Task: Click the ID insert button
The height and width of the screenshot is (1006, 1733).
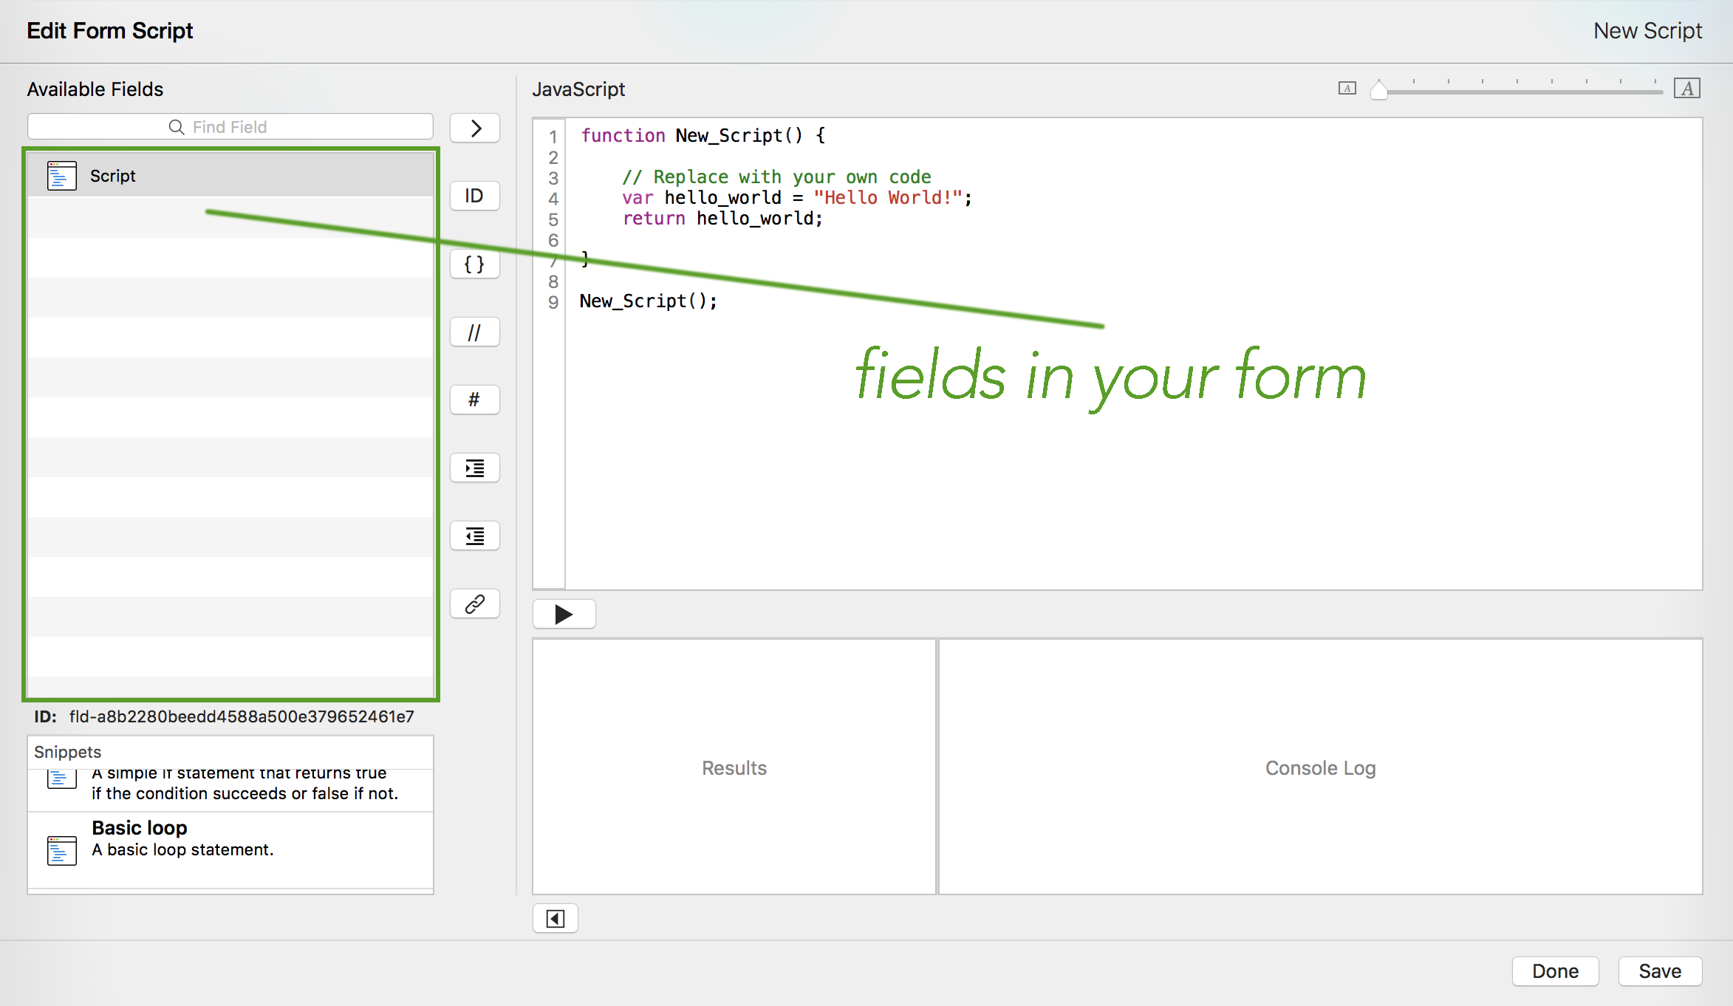Action: coord(474,196)
